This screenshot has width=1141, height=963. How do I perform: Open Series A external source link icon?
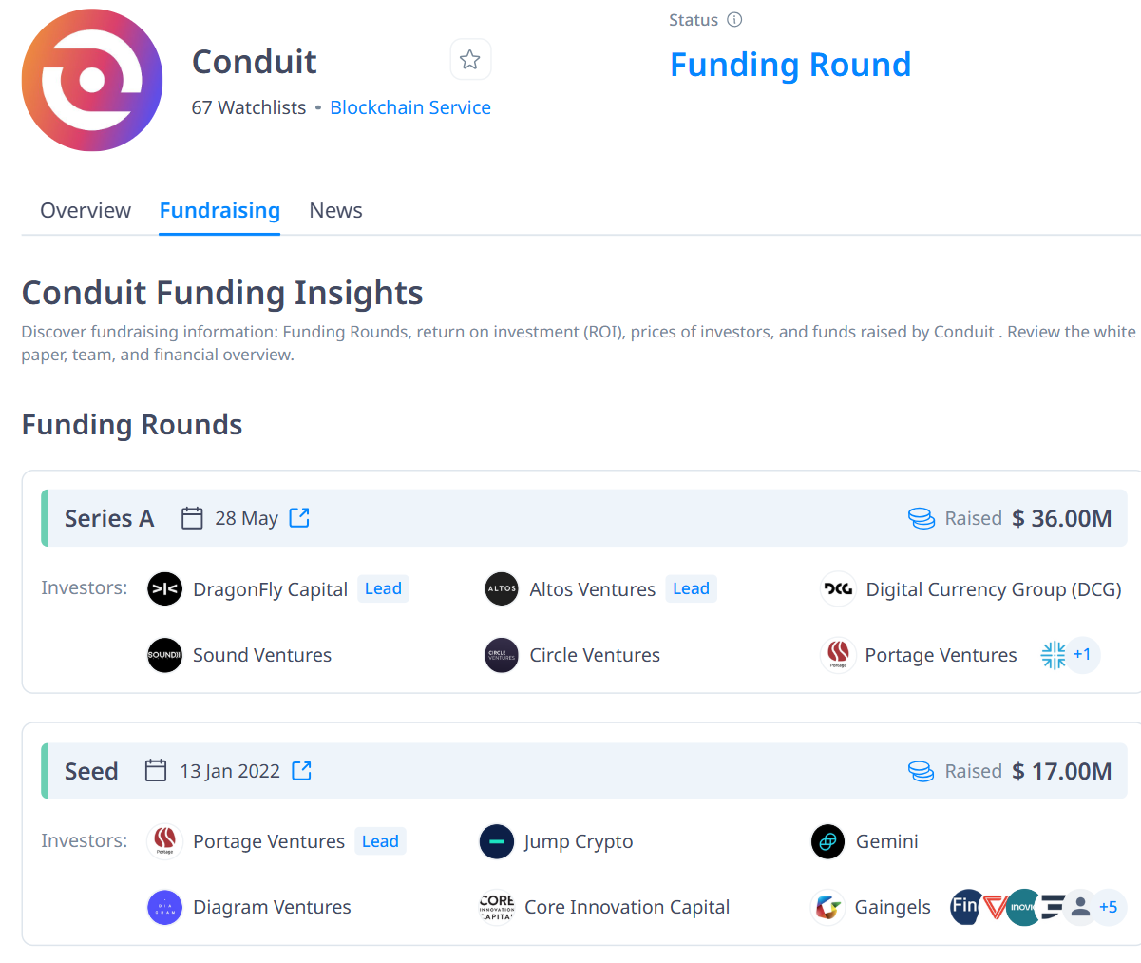coord(299,518)
